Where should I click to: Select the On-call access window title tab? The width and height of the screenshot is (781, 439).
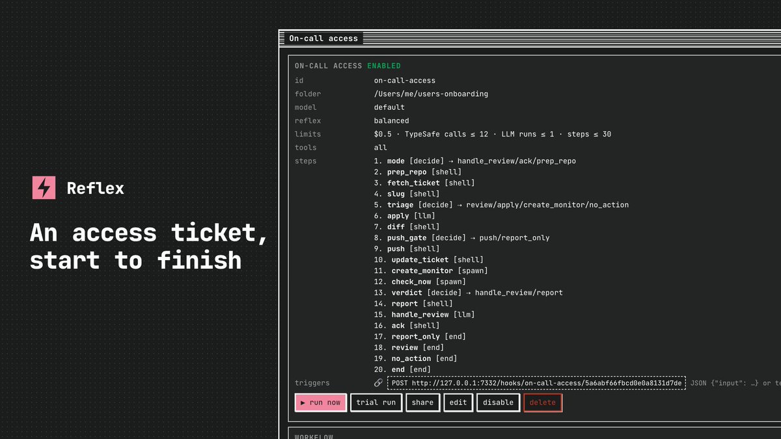coord(323,38)
